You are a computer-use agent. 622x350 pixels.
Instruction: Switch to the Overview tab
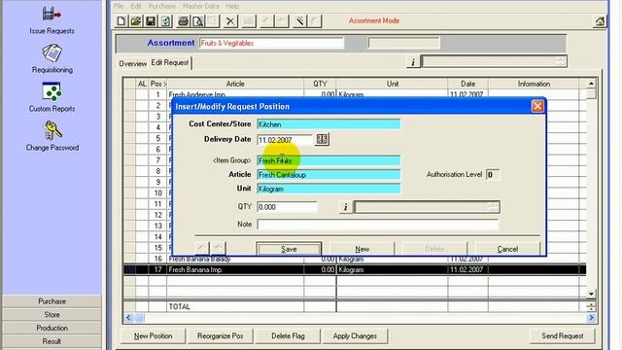pyautogui.click(x=133, y=63)
